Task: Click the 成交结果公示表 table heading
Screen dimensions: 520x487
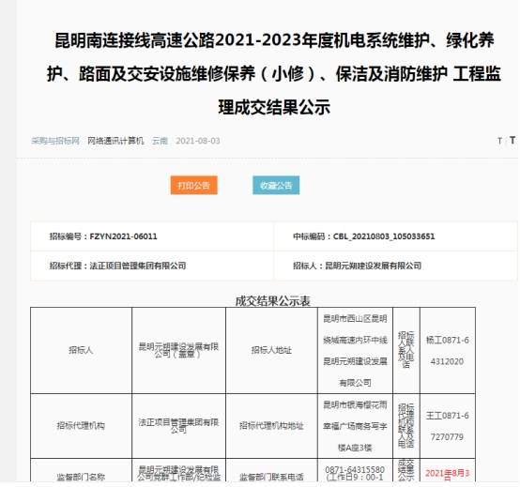Action: coord(272,301)
